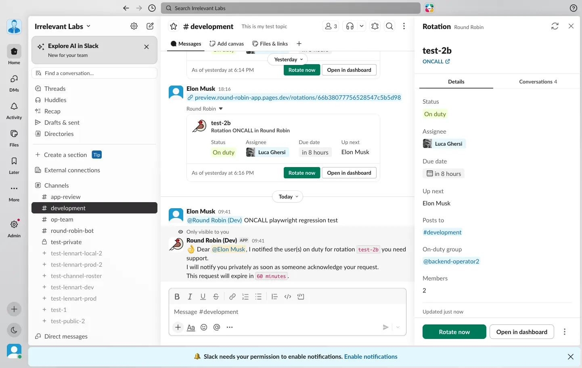Collapse the Round Robin attachment arrow
582x368 pixels.
point(221,109)
